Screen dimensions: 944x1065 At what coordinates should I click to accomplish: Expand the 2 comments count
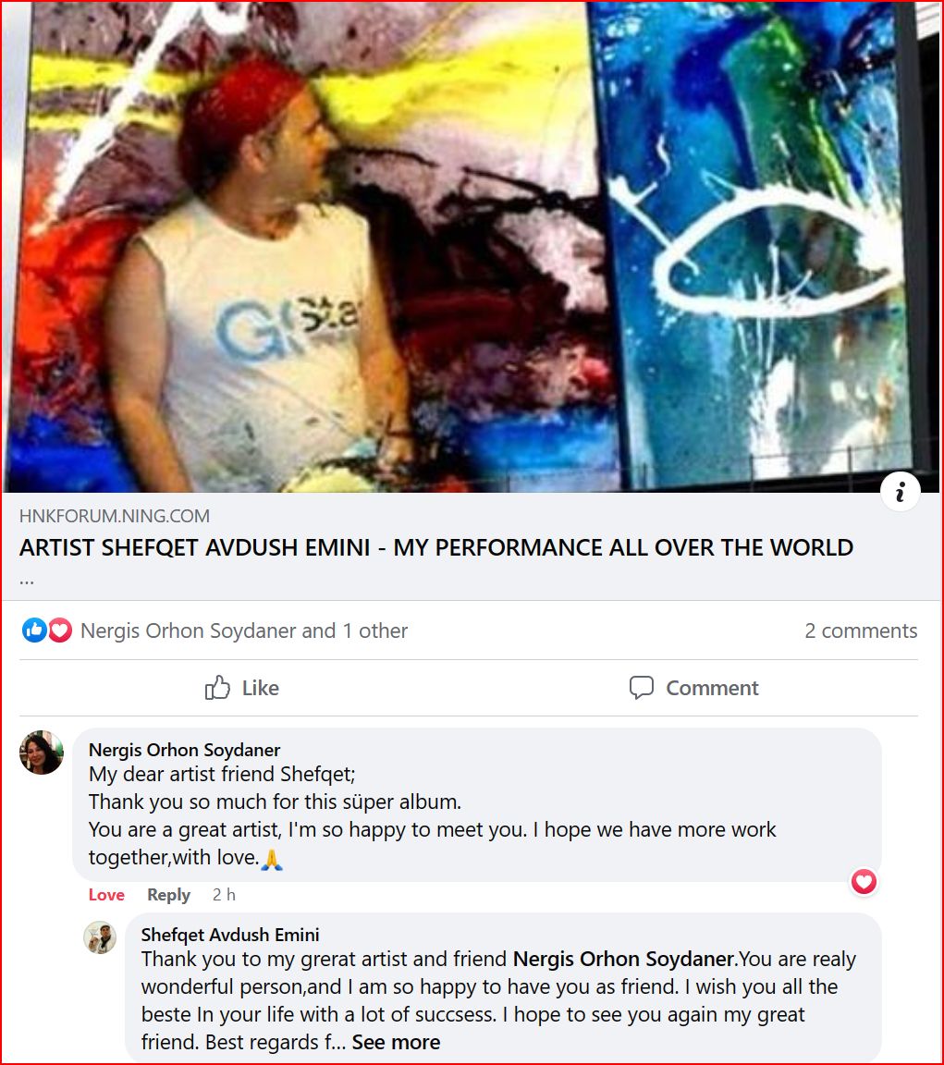pyautogui.click(x=861, y=630)
